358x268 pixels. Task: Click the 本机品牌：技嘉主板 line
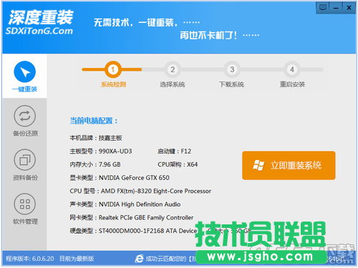coord(96,138)
